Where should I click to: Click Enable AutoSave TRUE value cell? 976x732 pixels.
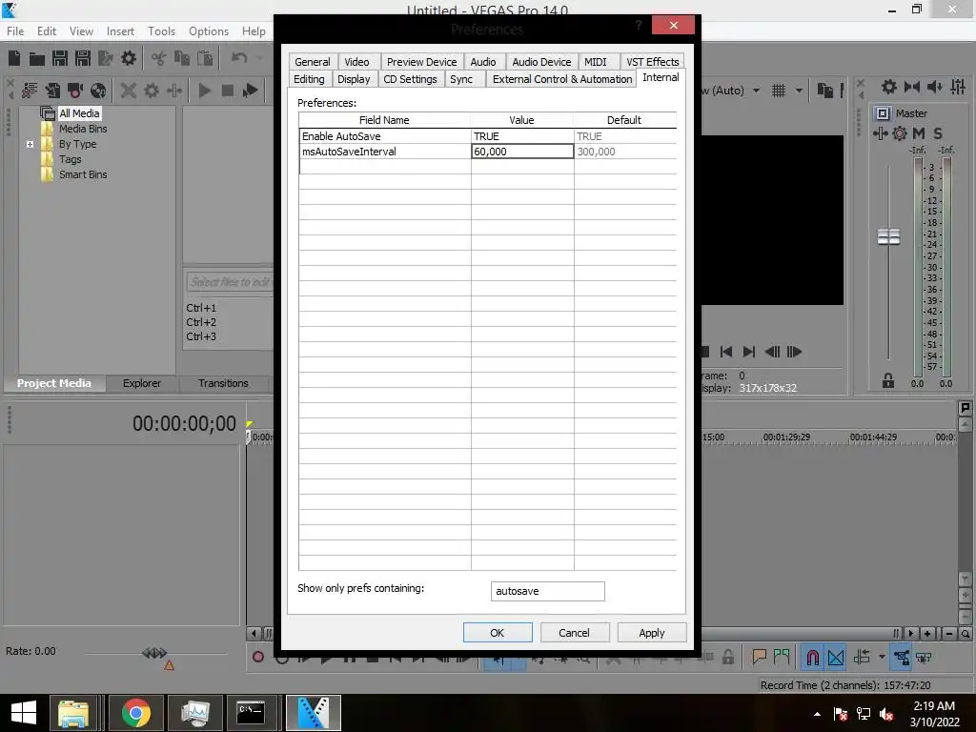click(522, 136)
